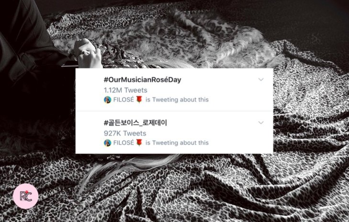
Task: Expand chevron beside #OurMusicianRoséDay trend
Action: [261, 80]
